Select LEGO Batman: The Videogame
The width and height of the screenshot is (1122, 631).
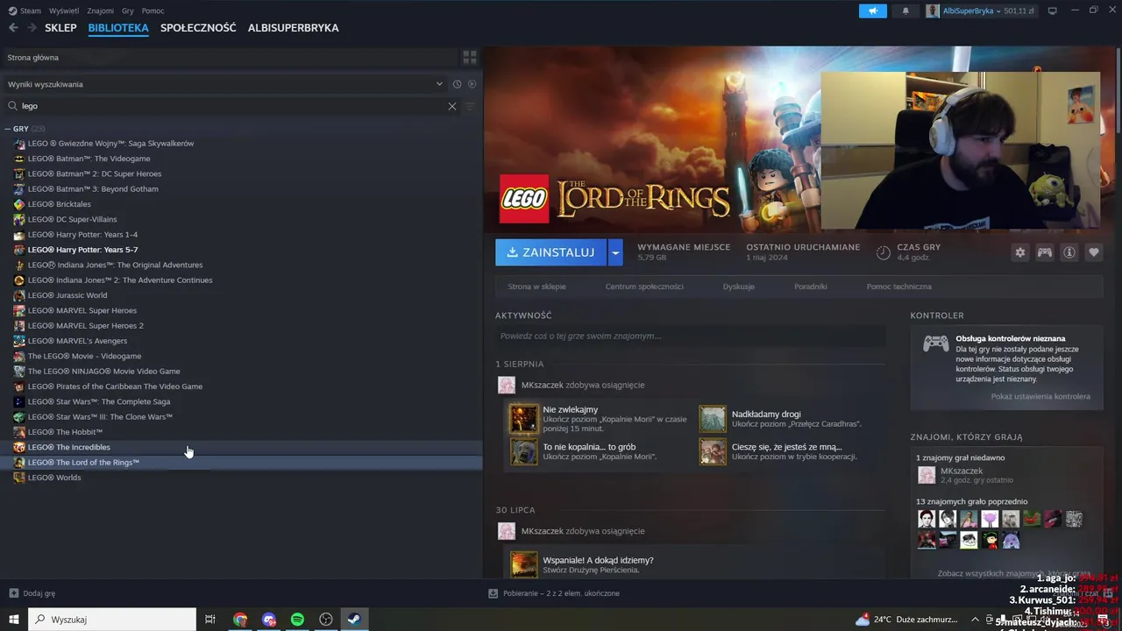point(241,159)
